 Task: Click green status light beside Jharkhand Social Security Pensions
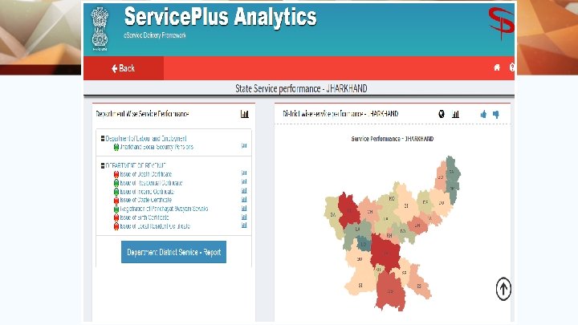(x=116, y=147)
